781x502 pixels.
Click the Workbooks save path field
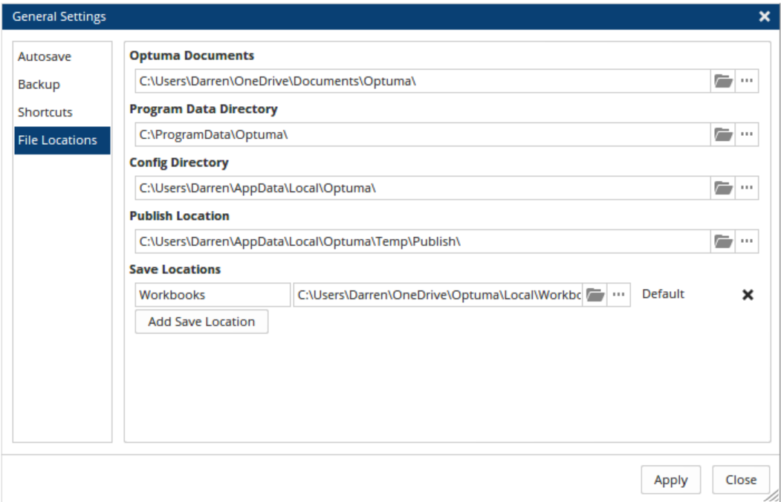(438, 295)
